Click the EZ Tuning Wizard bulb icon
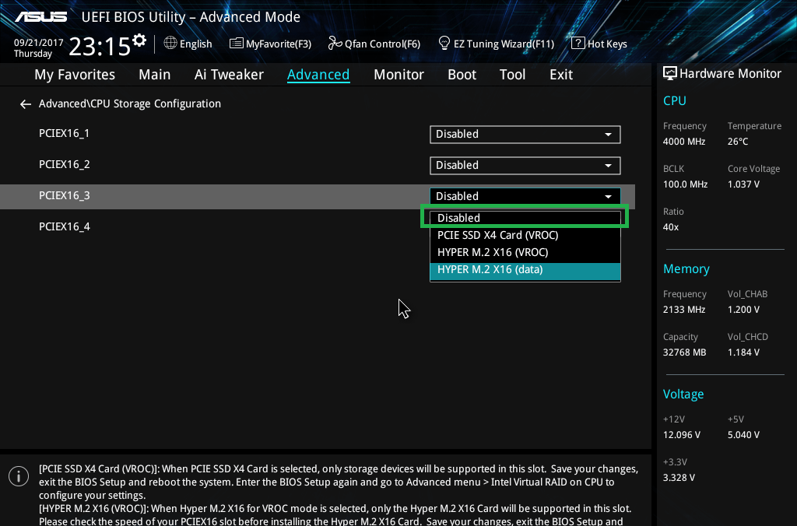This screenshot has height=526, width=797. pos(444,44)
